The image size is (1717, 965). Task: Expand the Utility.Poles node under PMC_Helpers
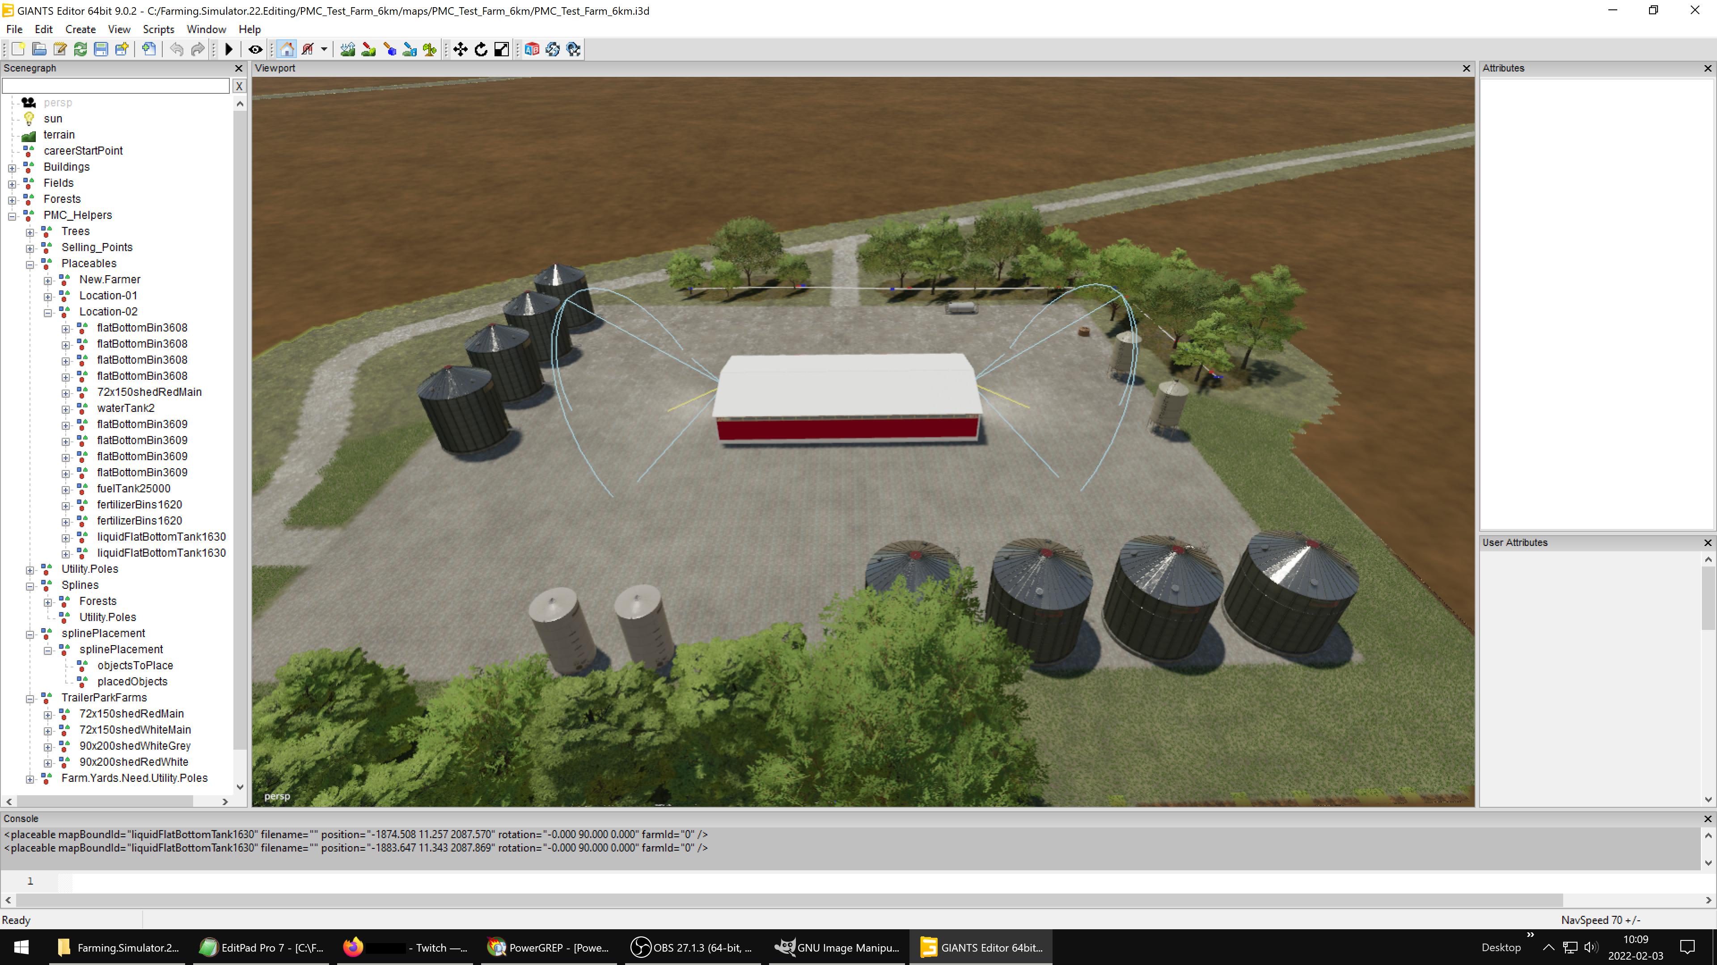coord(30,570)
